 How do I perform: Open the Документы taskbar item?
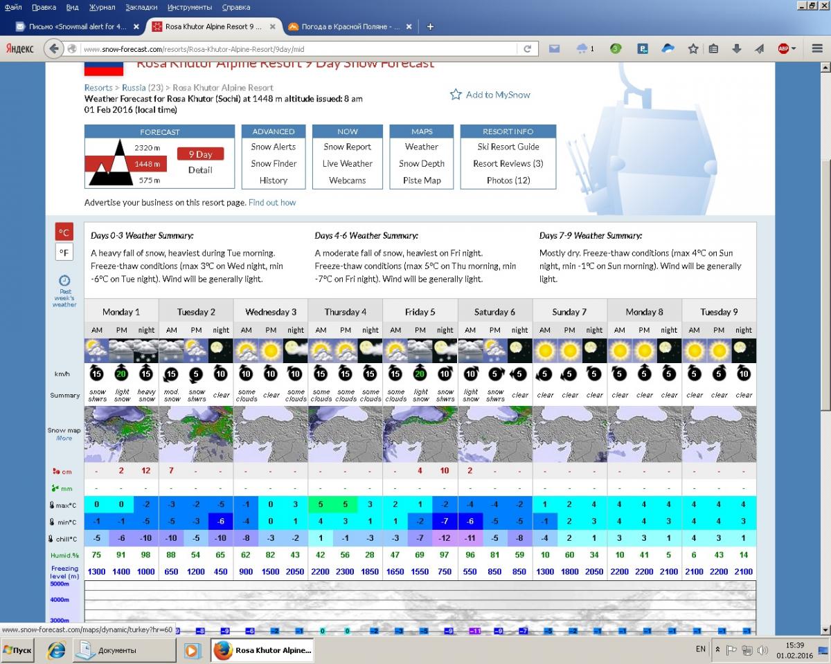tap(125, 650)
